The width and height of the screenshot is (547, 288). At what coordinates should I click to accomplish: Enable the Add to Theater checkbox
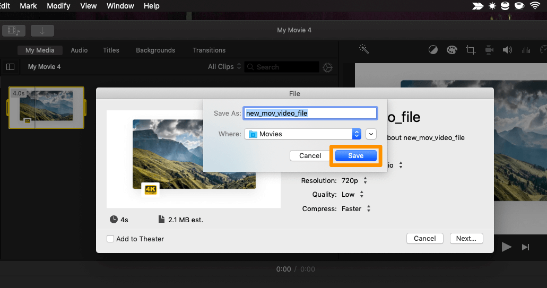(110, 239)
